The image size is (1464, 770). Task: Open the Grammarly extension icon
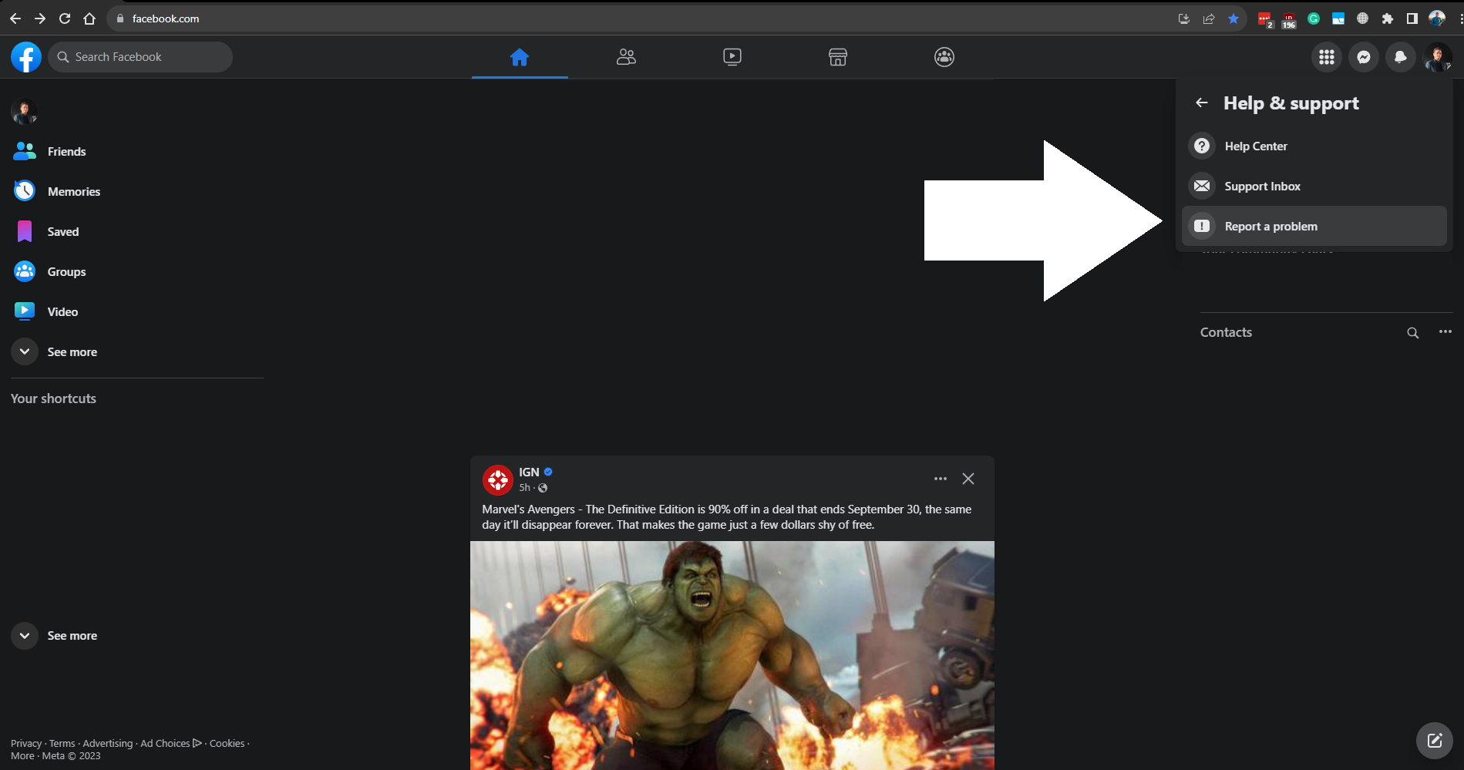tap(1314, 18)
